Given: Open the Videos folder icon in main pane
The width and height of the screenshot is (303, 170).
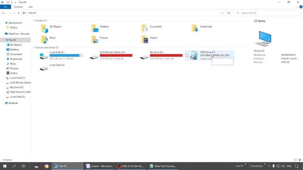Looking at the screenshot, I should pos(145,40).
